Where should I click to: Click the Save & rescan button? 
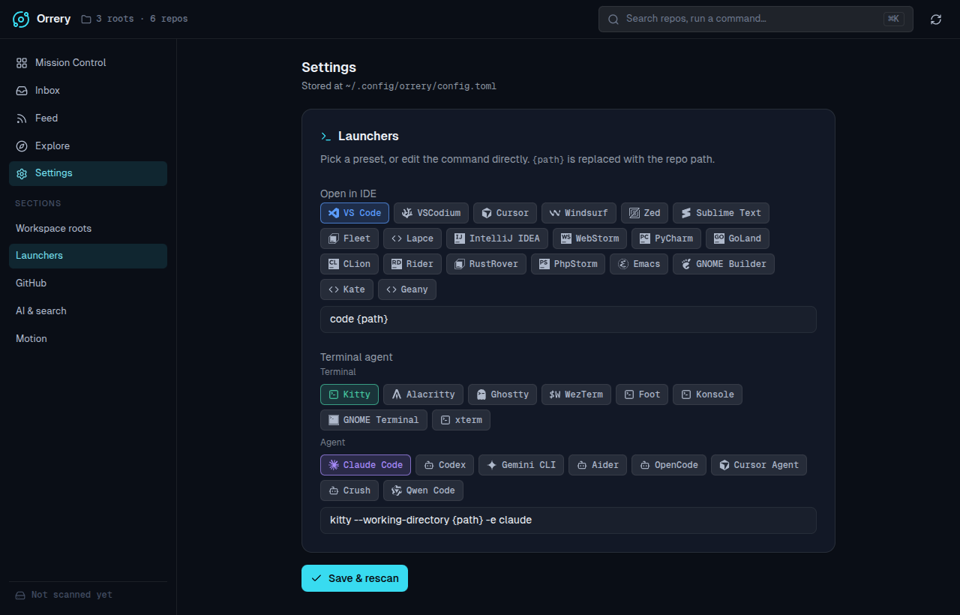[x=355, y=578]
